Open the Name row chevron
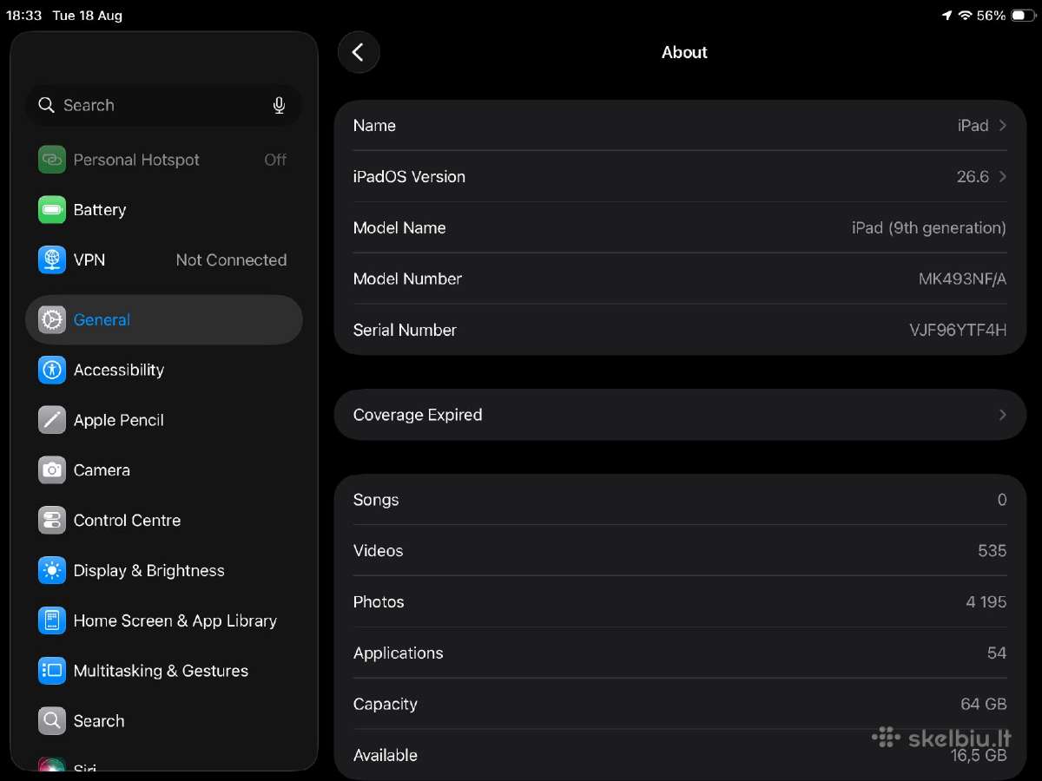 [x=1003, y=126]
